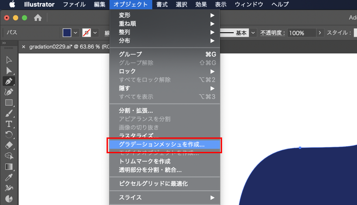Choose グラデーションメッシュを作成... menu item
Screen dimensions: 357x205
[165, 144]
